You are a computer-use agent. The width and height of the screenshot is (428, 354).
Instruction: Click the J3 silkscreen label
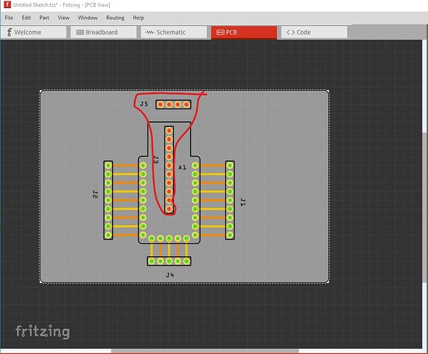coord(156,160)
